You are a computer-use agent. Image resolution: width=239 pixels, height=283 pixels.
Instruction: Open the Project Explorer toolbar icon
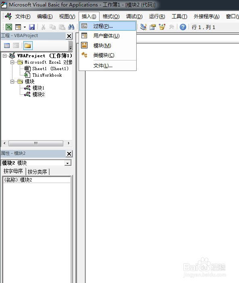coord(143,27)
